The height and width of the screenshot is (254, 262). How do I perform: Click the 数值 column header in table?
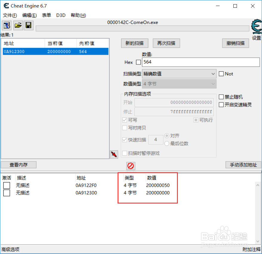tap(152, 178)
